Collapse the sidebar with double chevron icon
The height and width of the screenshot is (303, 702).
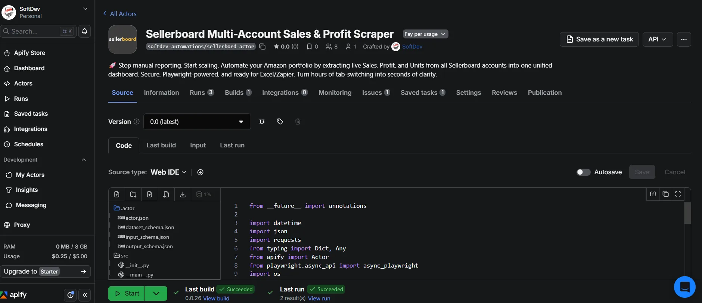(85, 295)
